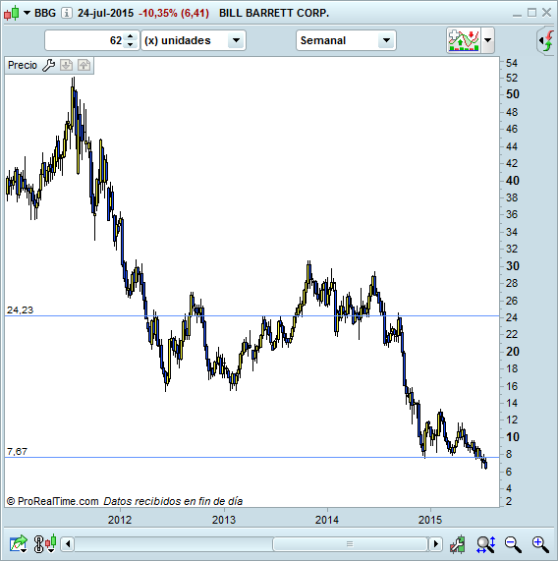558x561 pixels.
Task: Click the Precio panel label
Action: pyautogui.click(x=23, y=65)
